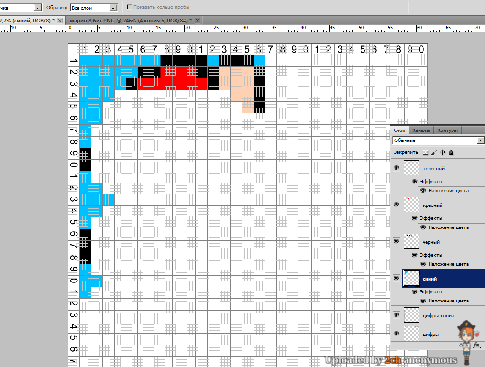This screenshot has height=367, width=485.
Task: Toggle 'Эффекты' eye under the 'красный' layer
Action: coord(415,218)
